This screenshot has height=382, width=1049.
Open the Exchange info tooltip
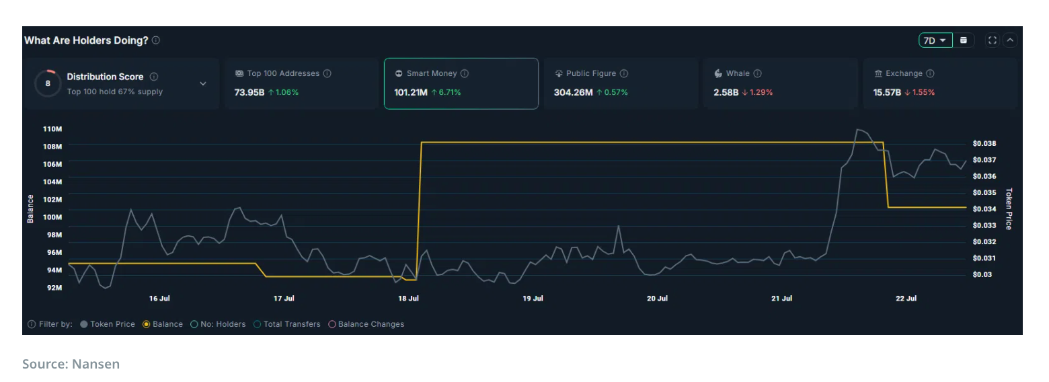(x=930, y=73)
